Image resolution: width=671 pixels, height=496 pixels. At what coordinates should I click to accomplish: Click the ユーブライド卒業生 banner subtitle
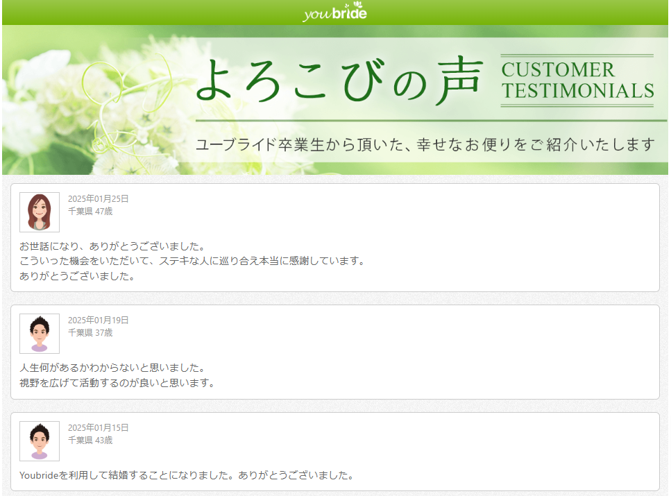point(425,145)
